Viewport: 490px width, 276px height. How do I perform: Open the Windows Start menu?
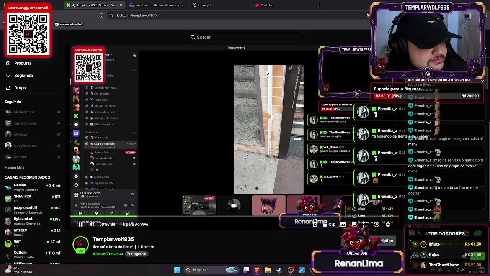(x=177, y=270)
